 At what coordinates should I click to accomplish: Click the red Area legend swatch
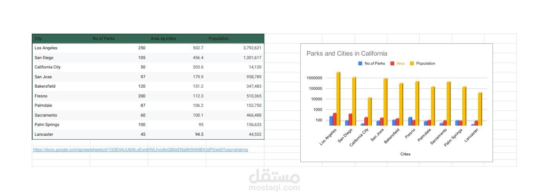(392, 63)
